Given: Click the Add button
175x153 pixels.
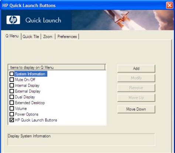Looking at the screenshot, I should (x=136, y=69).
